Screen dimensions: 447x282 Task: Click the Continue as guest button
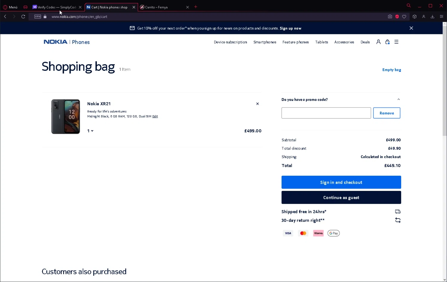[x=341, y=197]
